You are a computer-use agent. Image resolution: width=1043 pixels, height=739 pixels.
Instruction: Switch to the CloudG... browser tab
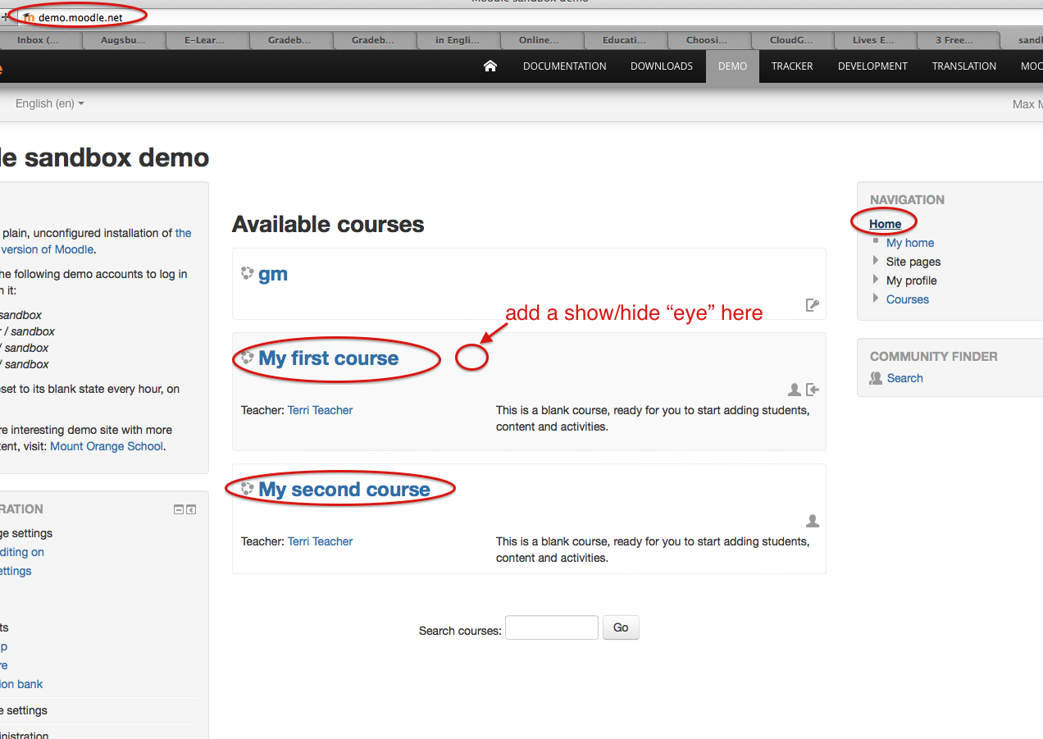pyautogui.click(x=791, y=39)
